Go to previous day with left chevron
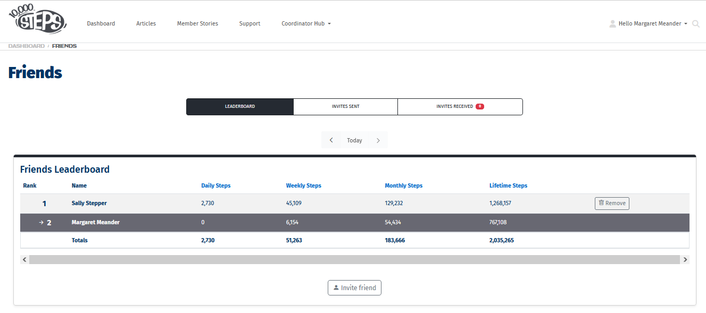 click(x=331, y=140)
